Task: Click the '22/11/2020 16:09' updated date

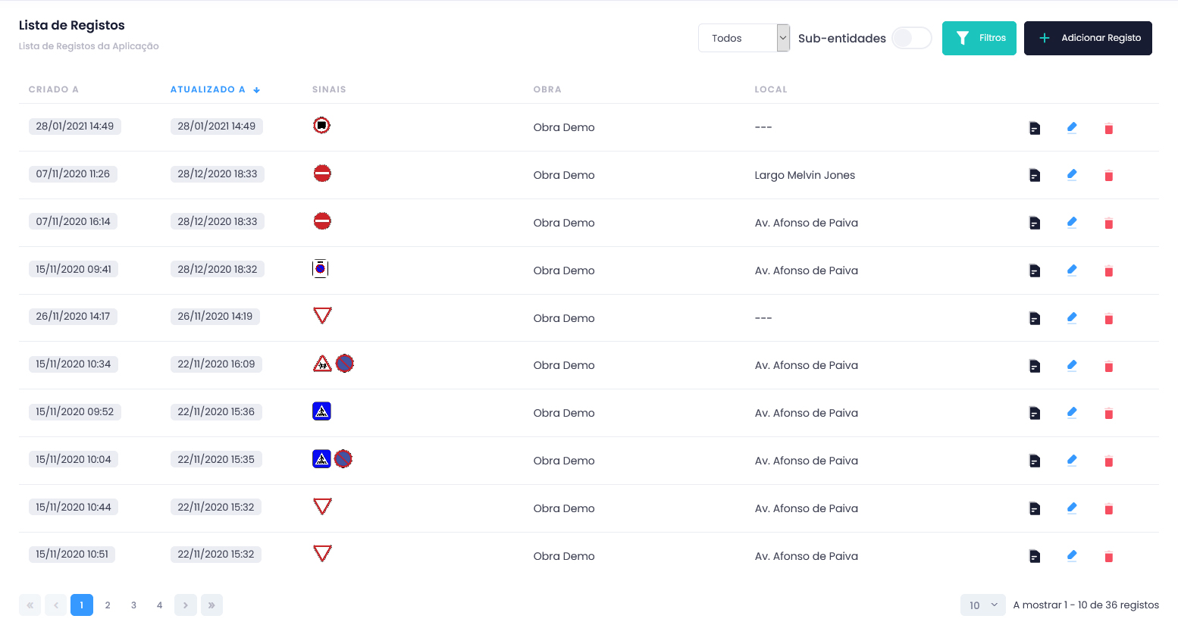Action: pyautogui.click(x=216, y=364)
